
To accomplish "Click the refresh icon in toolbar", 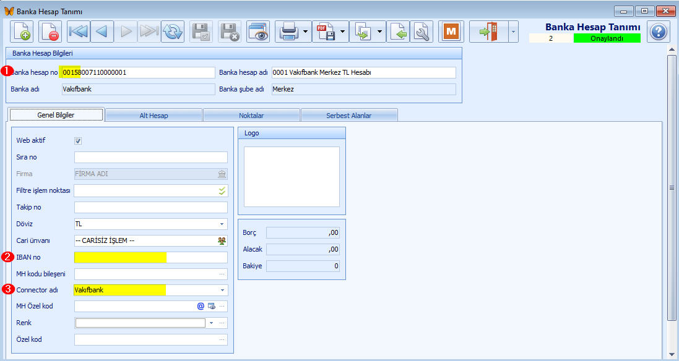I will coord(173,32).
